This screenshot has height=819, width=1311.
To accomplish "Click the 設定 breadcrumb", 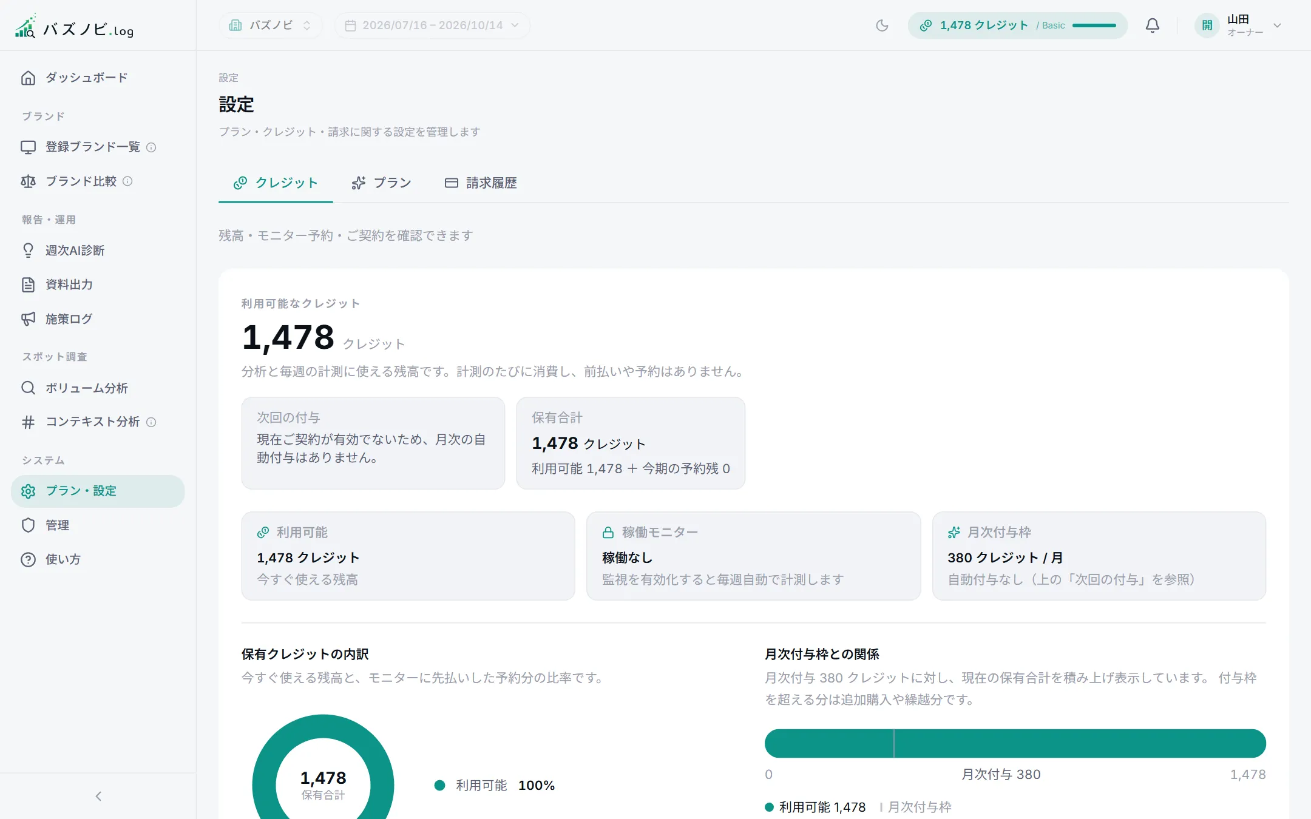I will click(228, 78).
